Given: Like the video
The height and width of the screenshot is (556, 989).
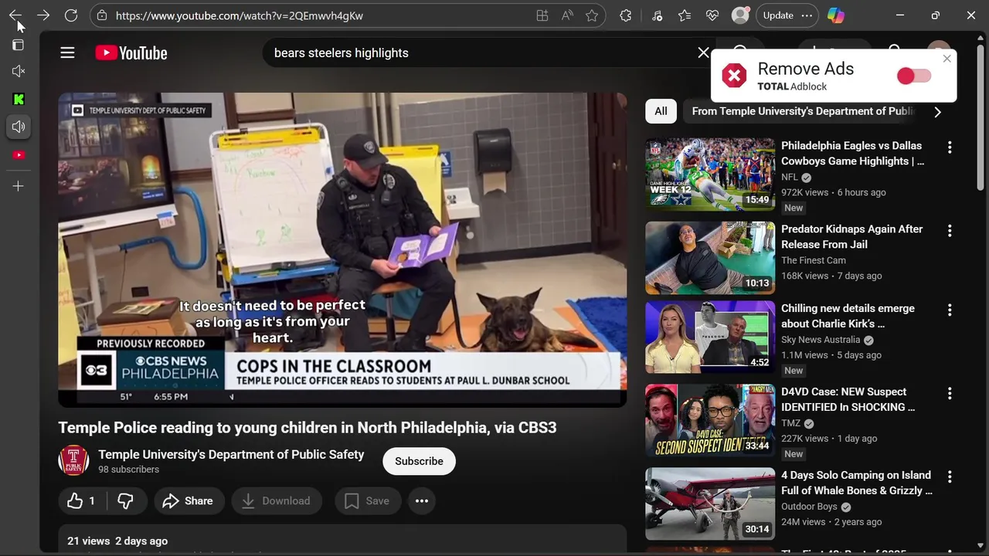Looking at the screenshot, I should pyautogui.click(x=82, y=501).
